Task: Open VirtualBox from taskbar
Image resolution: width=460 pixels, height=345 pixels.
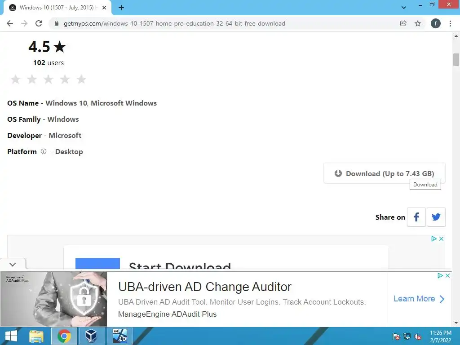Action: pos(91,336)
